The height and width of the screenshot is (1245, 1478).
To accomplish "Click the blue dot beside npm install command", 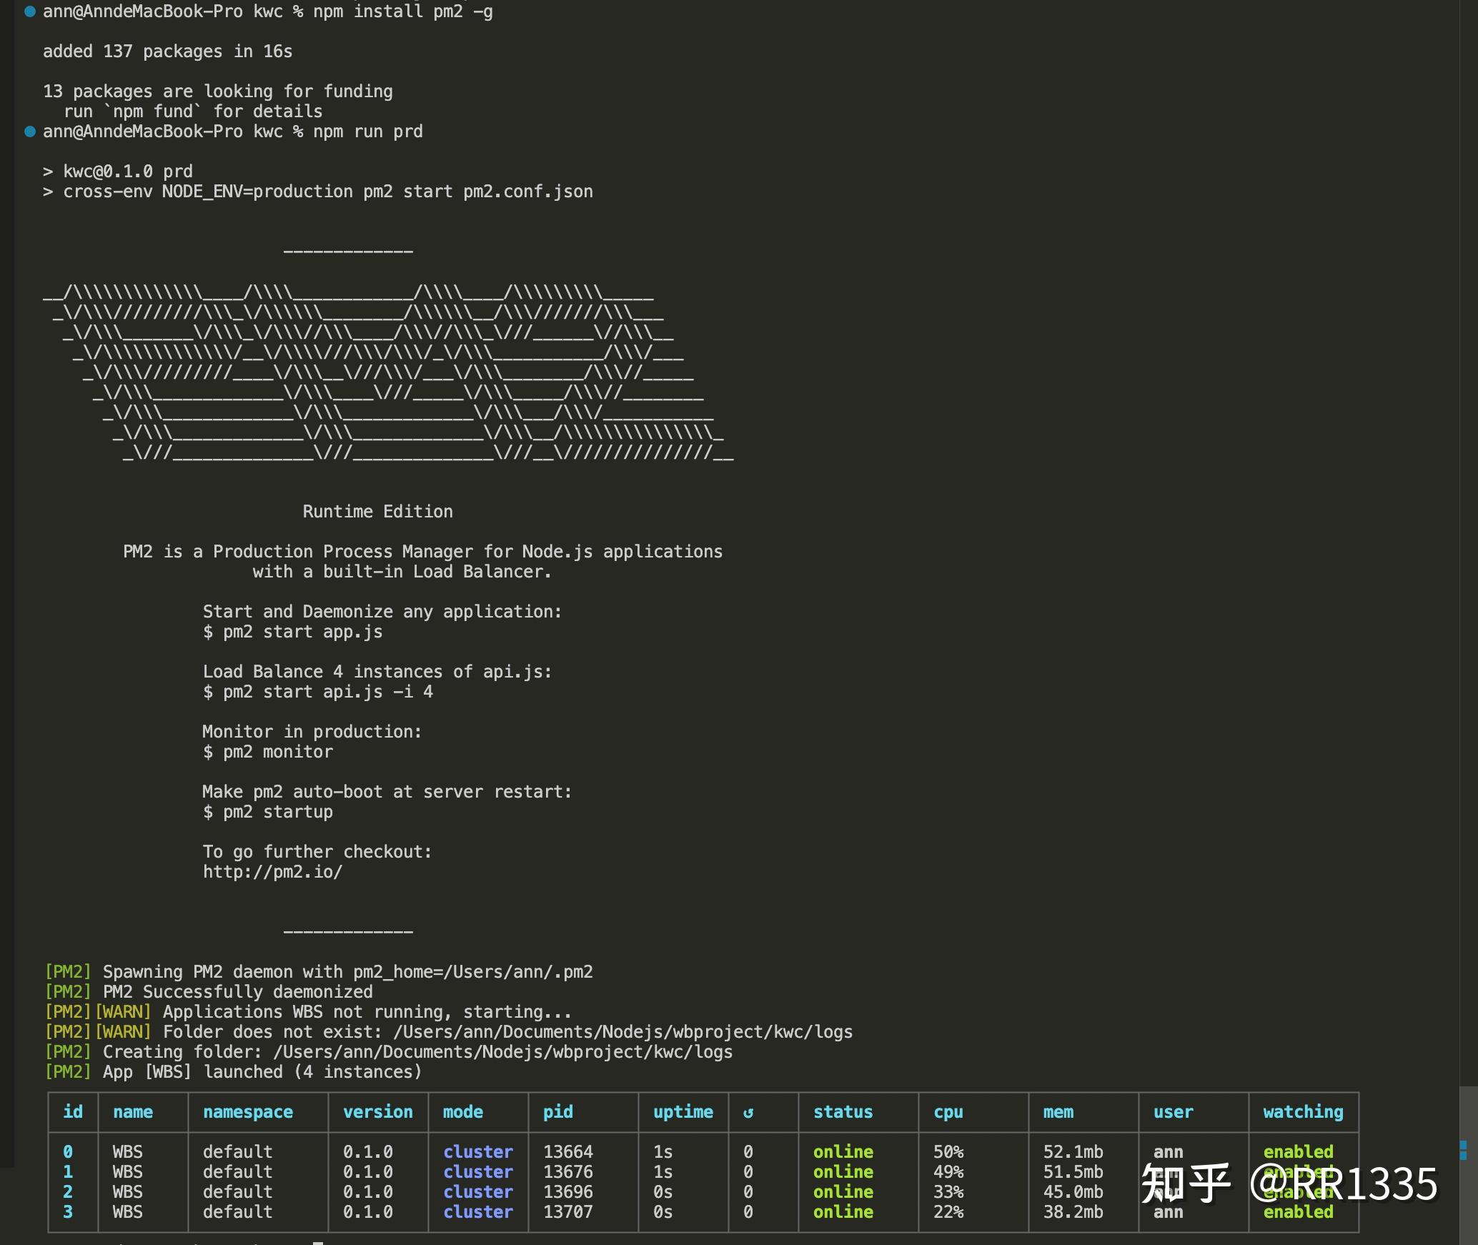I will pyautogui.click(x=30, y=11).
